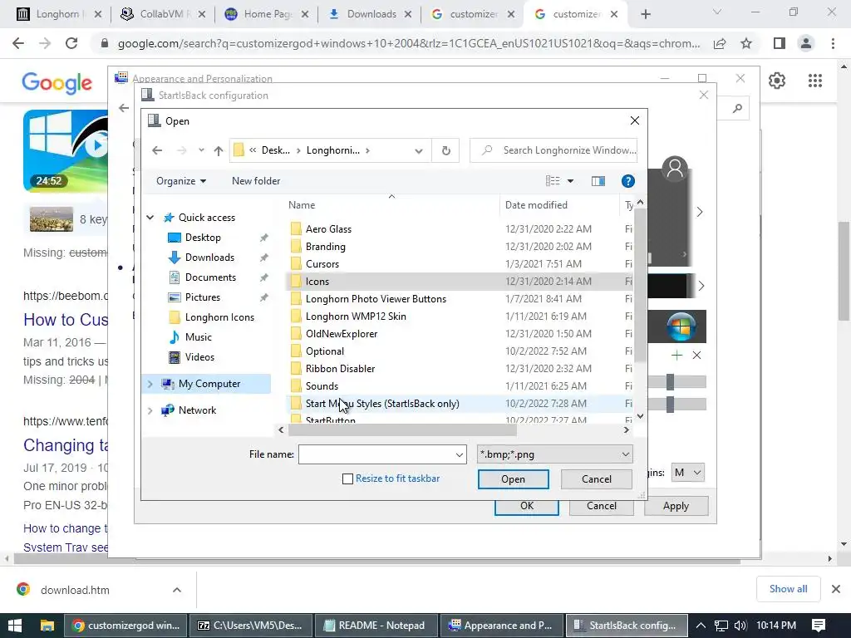Show hidden system tray icons chevron
851x638 pixels.
tap(701, 626)
